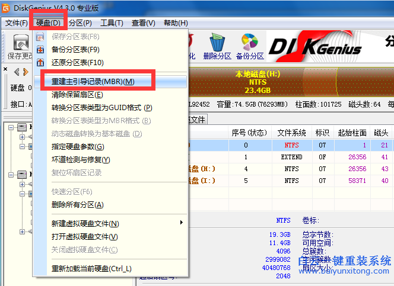Click 转换分区表类型为GUID格式 menu item
Screen dimensions: 394x286
[101, 107]
